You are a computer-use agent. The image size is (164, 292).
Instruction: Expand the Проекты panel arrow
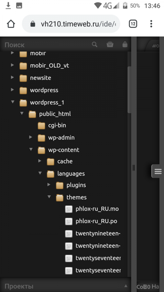tap(126, 286)
